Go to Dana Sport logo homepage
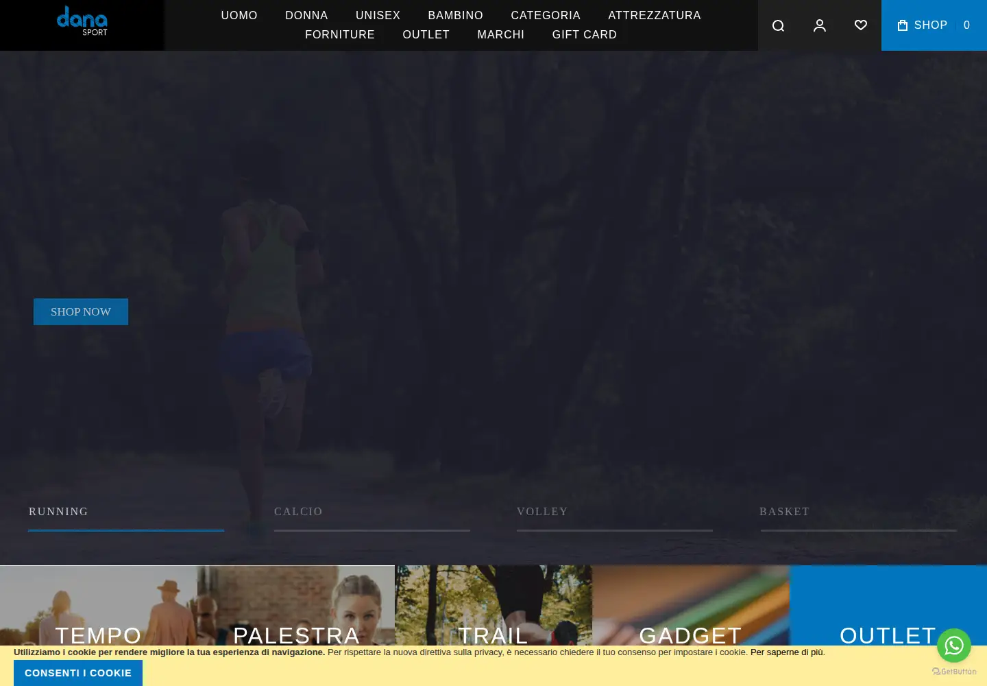This screenshot has width=987, height=686. [82, 21]
